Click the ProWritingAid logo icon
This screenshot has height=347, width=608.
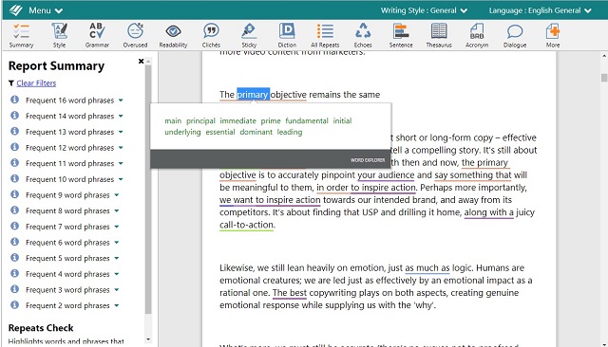coord(15,10)
